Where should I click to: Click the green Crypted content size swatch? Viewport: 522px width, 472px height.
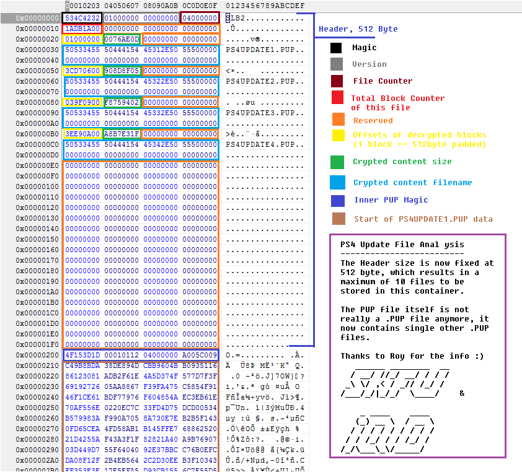tap(336, 162)
